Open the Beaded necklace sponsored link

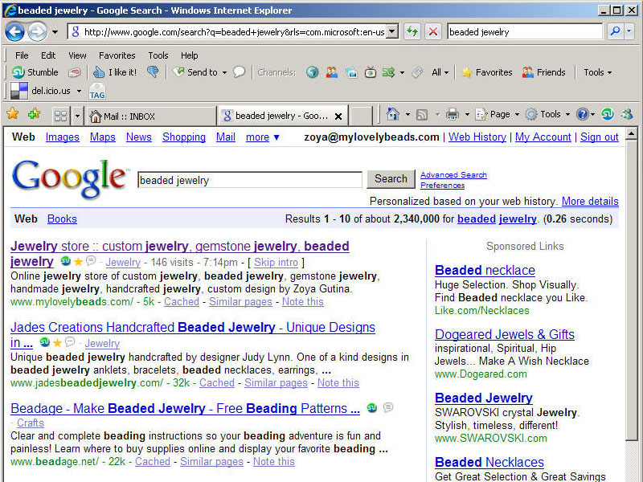(x=485, y=270)
